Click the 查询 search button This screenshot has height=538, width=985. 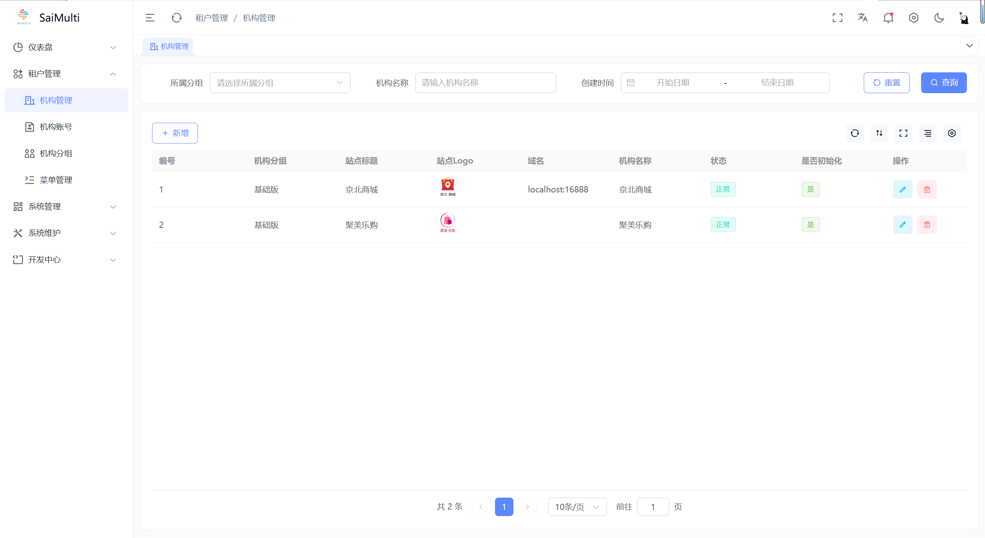(943, 82)
